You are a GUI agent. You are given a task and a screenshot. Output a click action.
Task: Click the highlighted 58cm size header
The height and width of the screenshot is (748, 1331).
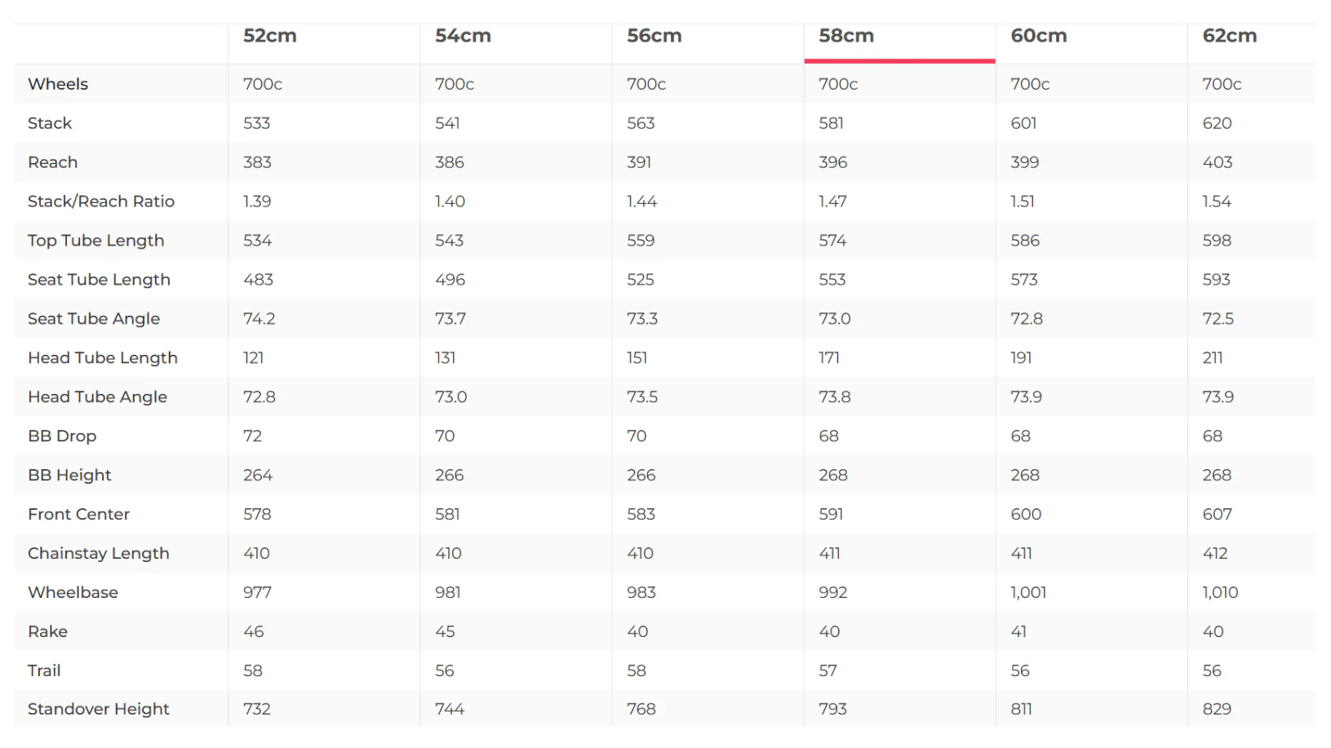(846, 36)
